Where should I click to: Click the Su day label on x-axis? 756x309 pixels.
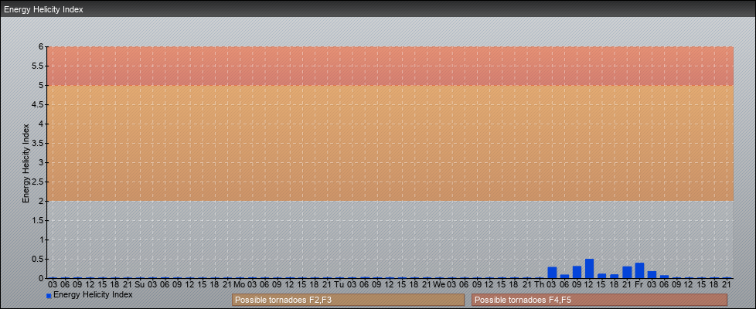[x=140, y=284]
